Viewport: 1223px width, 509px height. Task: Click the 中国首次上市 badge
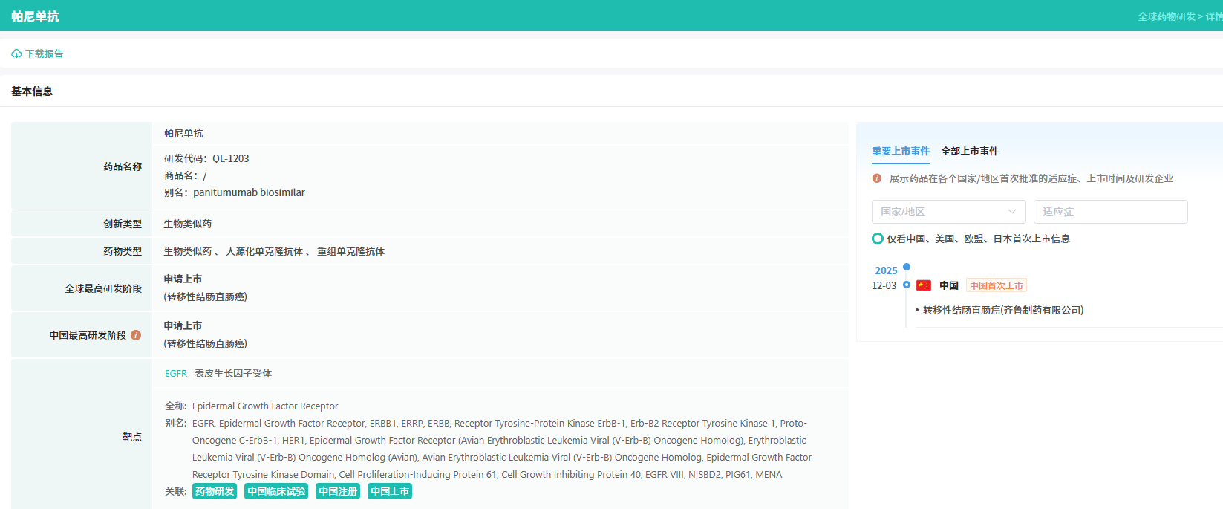pyautogui.click(x=997, y=285)
